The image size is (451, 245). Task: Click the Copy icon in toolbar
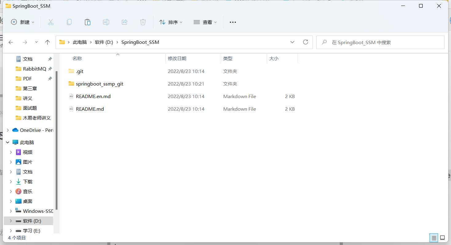[69, 22]
